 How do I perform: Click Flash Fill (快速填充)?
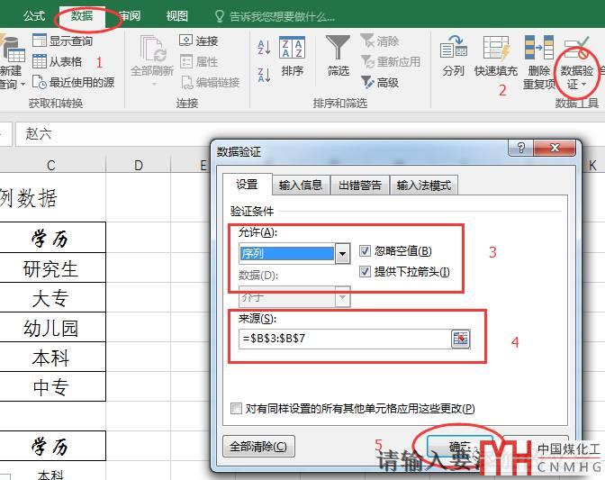click(x=495, y=57)
